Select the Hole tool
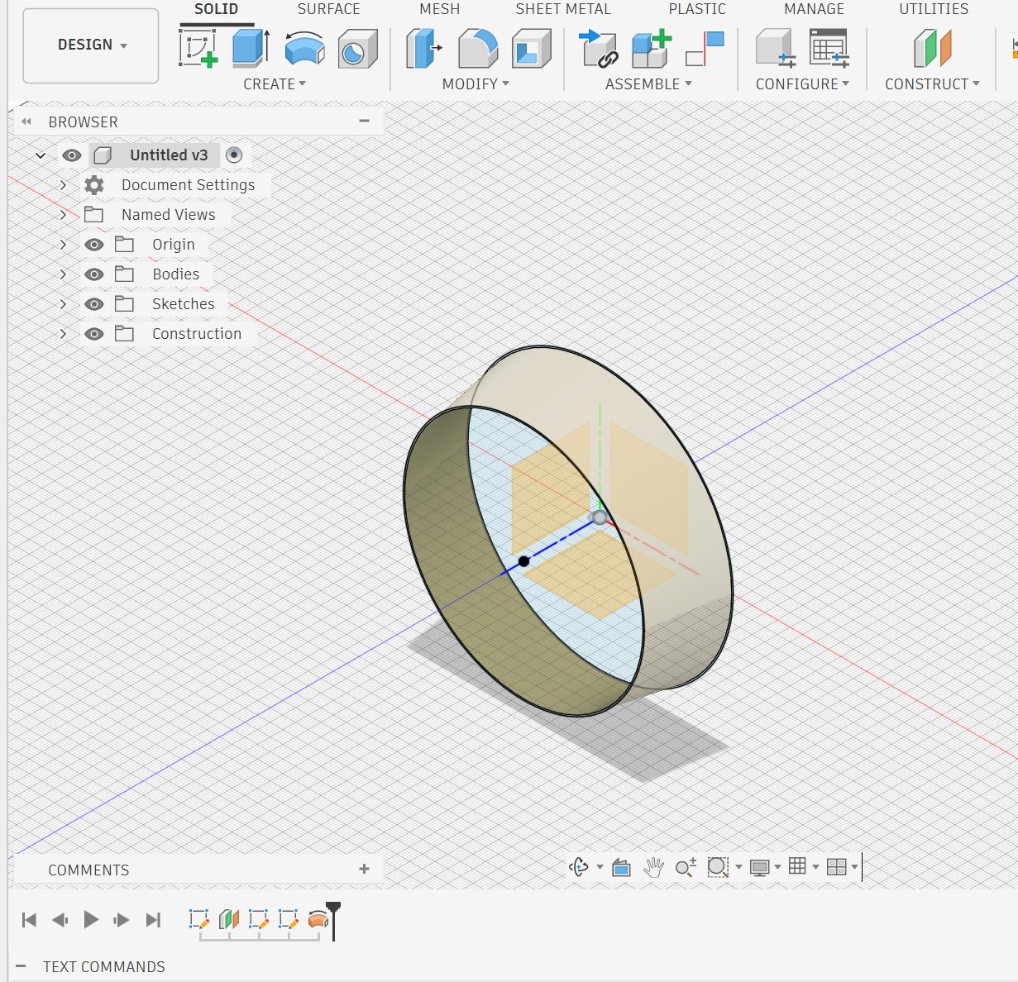 357,49
